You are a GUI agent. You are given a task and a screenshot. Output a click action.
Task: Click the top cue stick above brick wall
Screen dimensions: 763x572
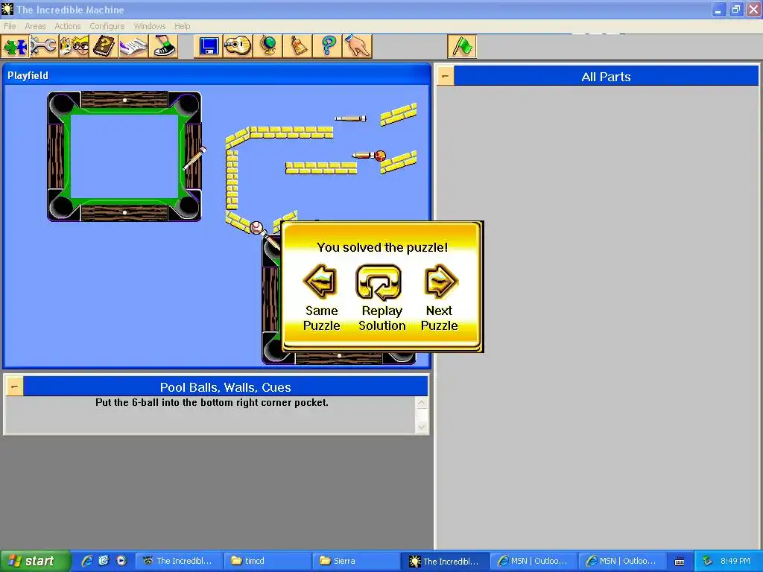pos(350,118)
